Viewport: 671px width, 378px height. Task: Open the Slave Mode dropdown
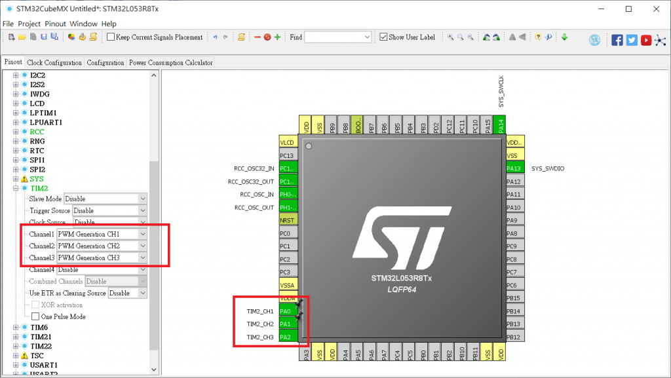click(x=105, y=198)
